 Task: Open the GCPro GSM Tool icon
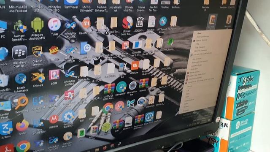(38, 100)
